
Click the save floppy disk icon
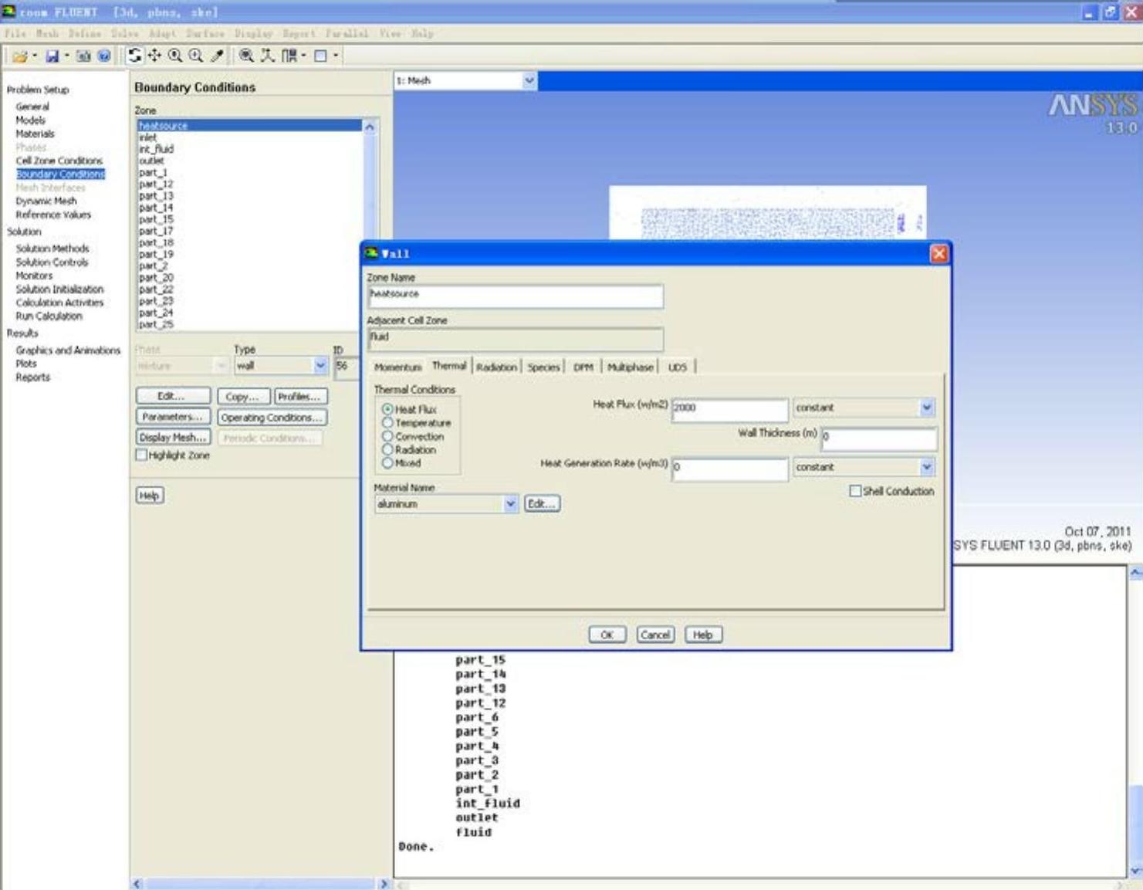pyautogui.click(x=52, y=56)
